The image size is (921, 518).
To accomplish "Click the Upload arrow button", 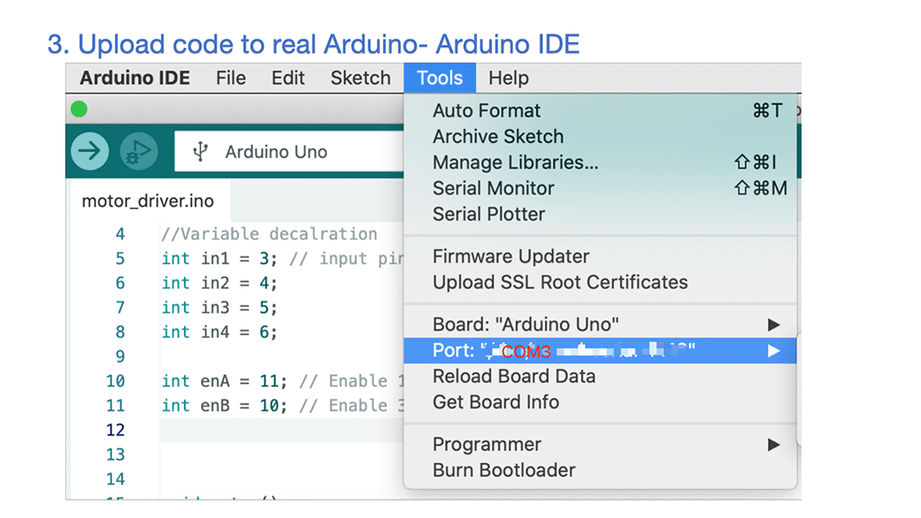I will tap(90, 151).
